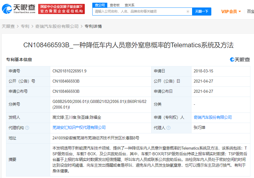Open agency link 芜湖安汇知识产权代理有限公司
This screenshot has height=178, width=254.
coord(79,127)
